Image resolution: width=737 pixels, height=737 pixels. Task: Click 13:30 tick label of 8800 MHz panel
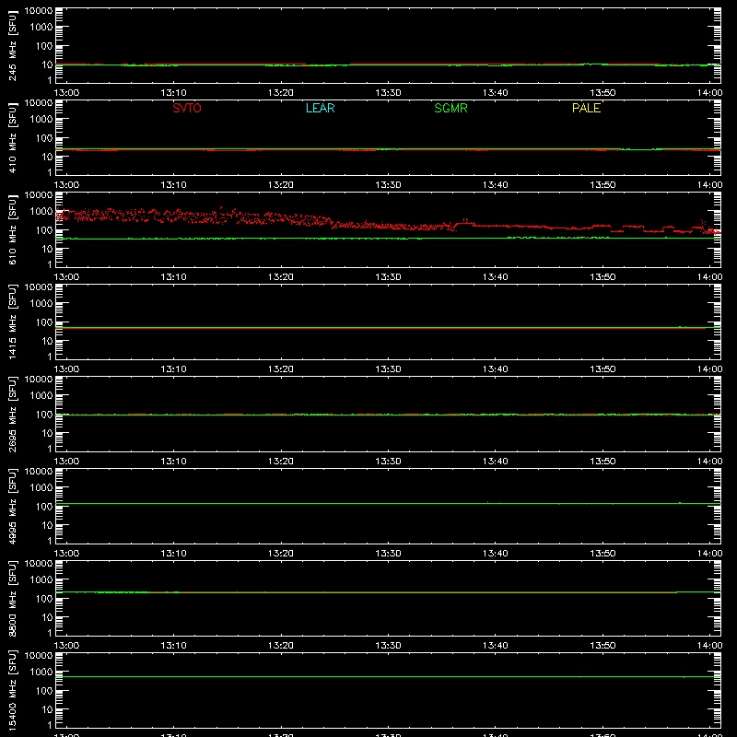[388, 646]
